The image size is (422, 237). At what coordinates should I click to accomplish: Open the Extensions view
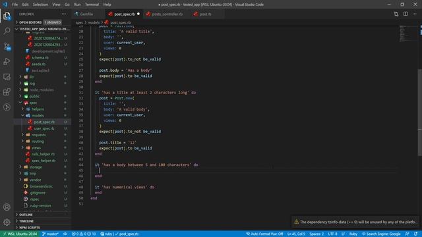pyautogui.click(x=7, y=92)
